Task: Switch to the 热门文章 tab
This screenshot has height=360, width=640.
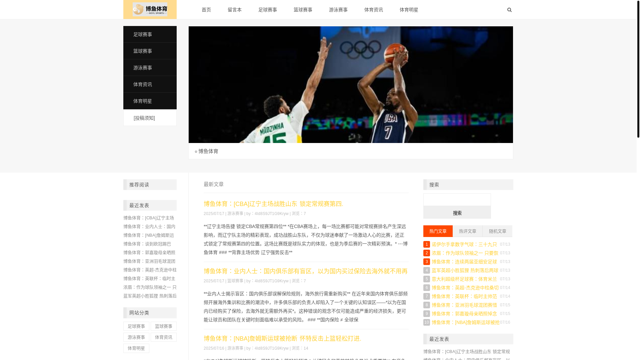Action: click(x=438, y=231)
